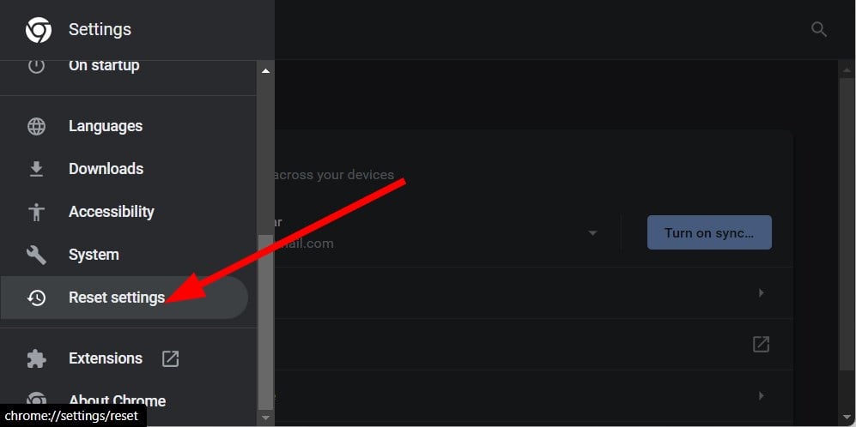Expand the account profile dropdown arrow
This screenshot has width=856, height=427.
coord(592,233)
